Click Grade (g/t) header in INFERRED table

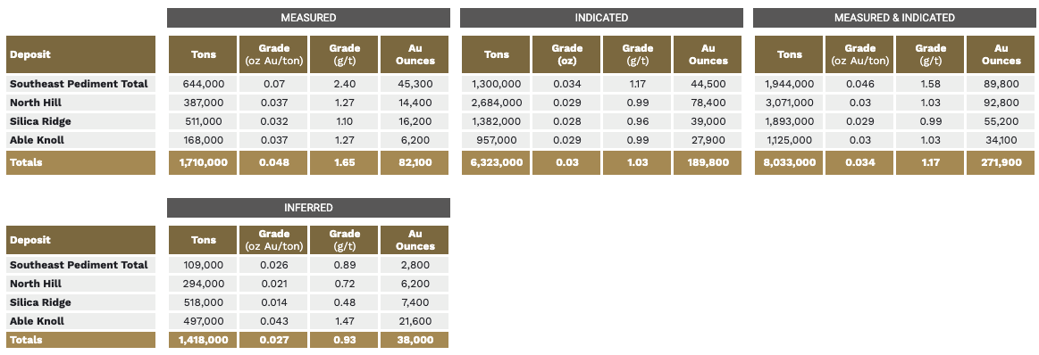point(345,240)
